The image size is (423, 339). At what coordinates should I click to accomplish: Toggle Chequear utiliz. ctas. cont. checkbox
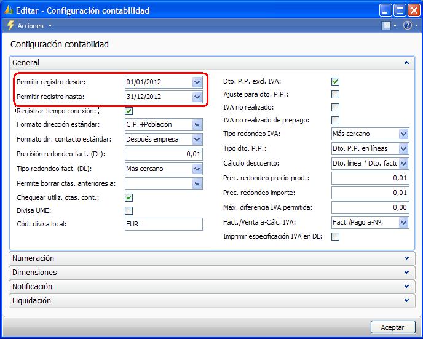pos(129,198)
